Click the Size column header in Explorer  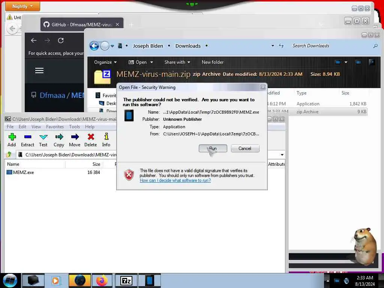345,93
